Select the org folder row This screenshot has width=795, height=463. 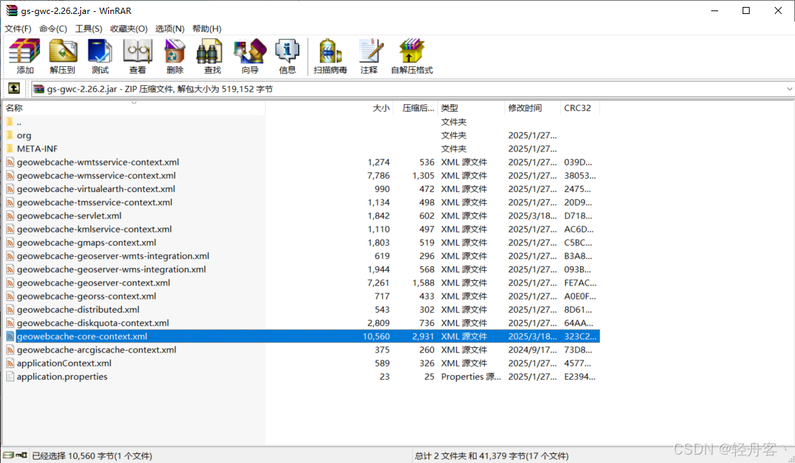point(302,135)
